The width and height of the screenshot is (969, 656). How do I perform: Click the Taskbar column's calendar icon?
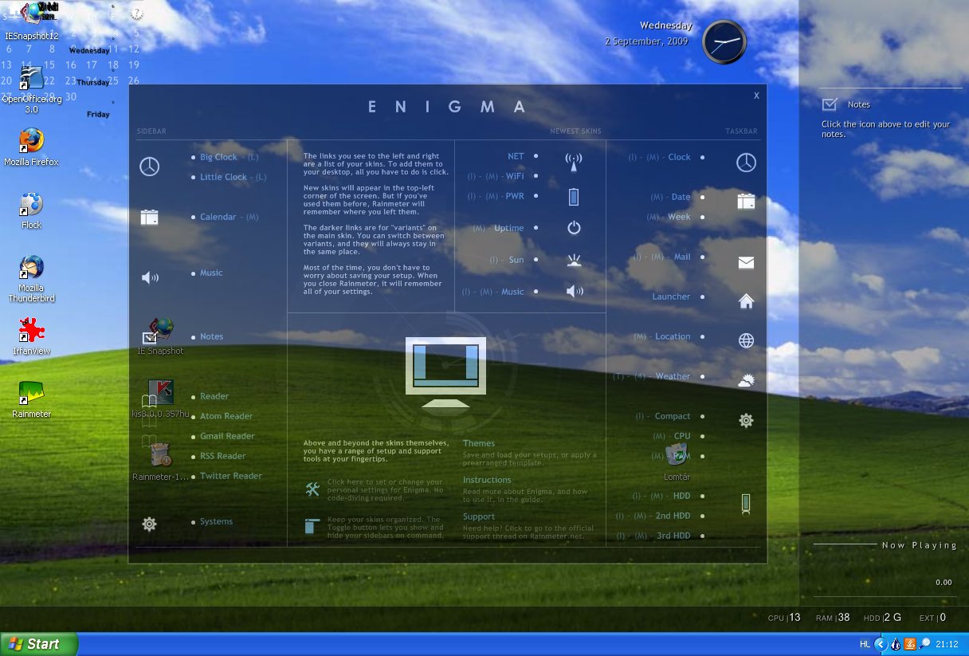click(x=746, y=201)
